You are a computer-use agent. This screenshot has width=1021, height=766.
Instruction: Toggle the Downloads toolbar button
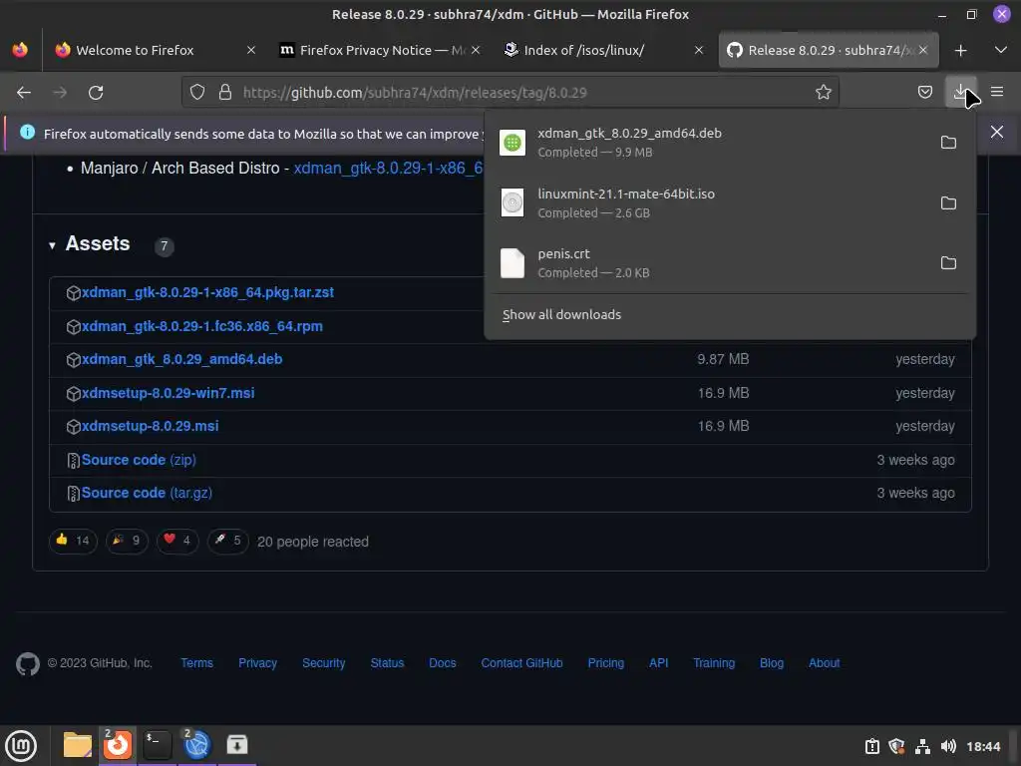(960, 93)
